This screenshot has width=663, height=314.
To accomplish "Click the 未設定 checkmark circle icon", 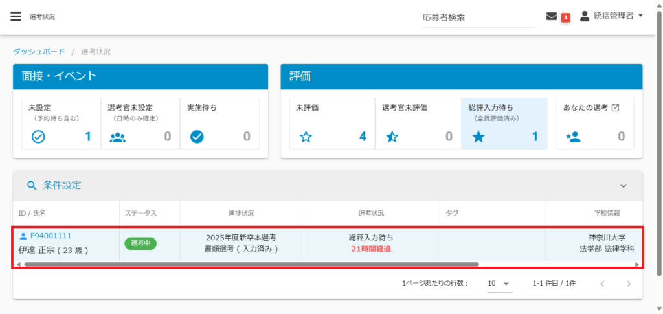I will 38,137.
